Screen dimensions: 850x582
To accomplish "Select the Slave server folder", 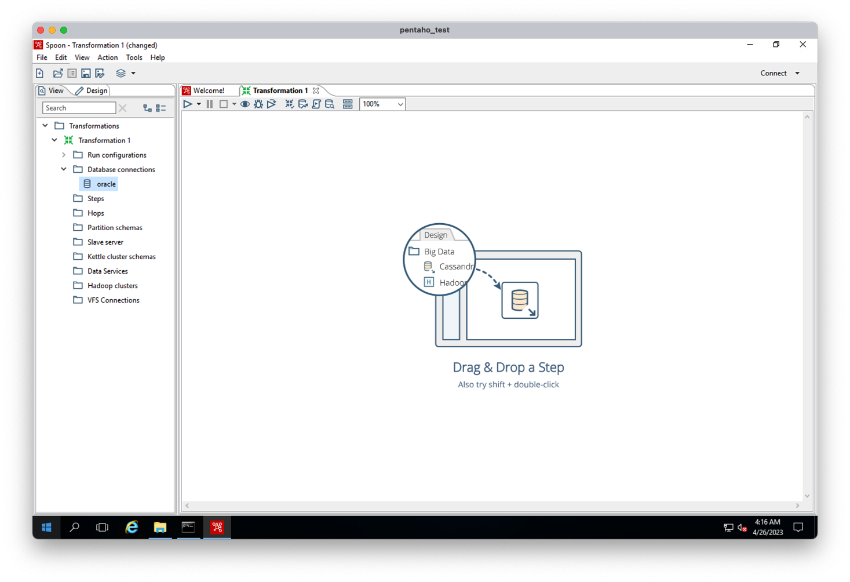I will pyautogui.click(x=99, y=242).
